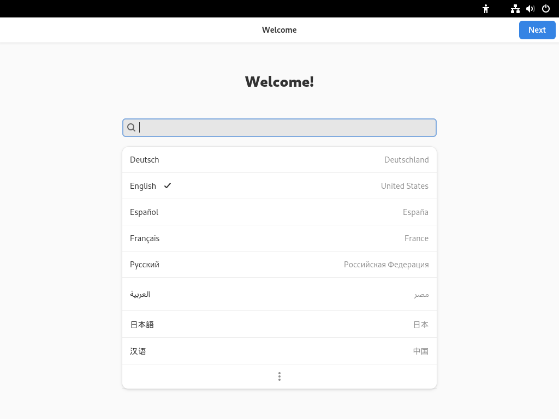Choose 汉语 as the language
Viewport: 559px width, 419px height.
click(x=279, y=351)
